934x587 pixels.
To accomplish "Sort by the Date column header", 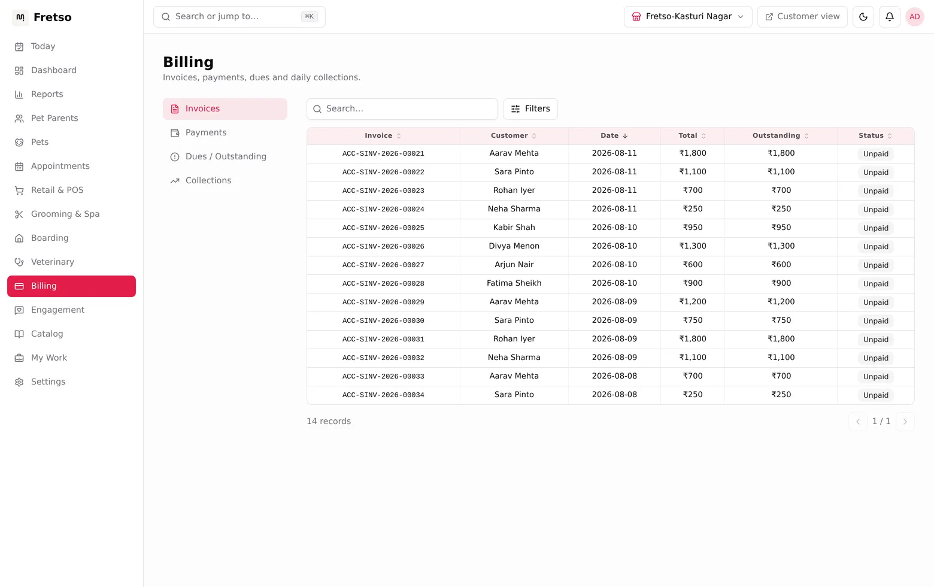I will (614, 136).
